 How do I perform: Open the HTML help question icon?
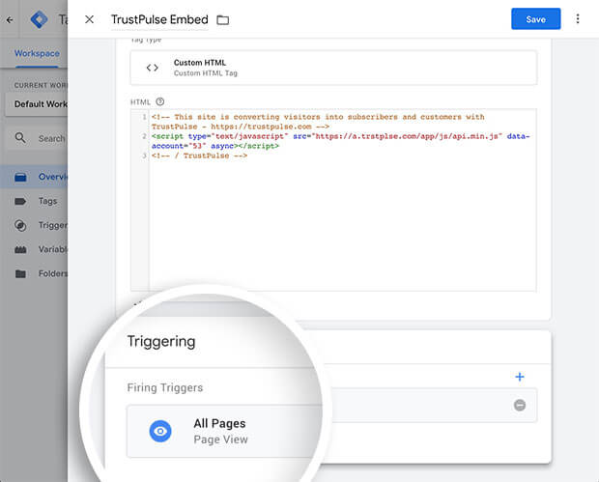pos(160,101)
